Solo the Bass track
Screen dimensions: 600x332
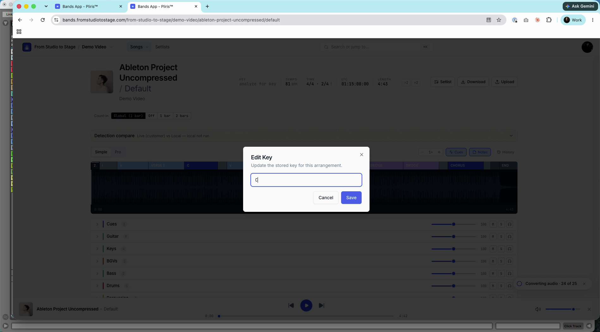(x=501, y=274)
